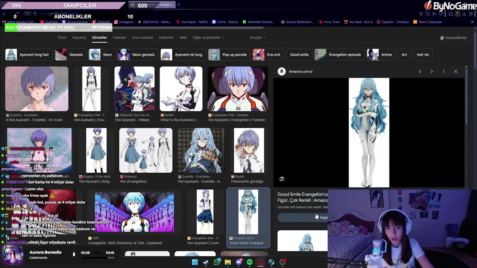477x268 pixels.
Task: Open Kaydedilenler saved items
Action: (454, 38)
